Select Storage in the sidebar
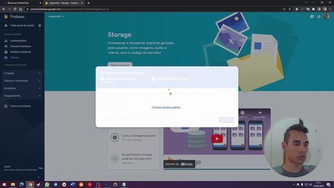This screenshot has width=334, height=188. [14, 57]
